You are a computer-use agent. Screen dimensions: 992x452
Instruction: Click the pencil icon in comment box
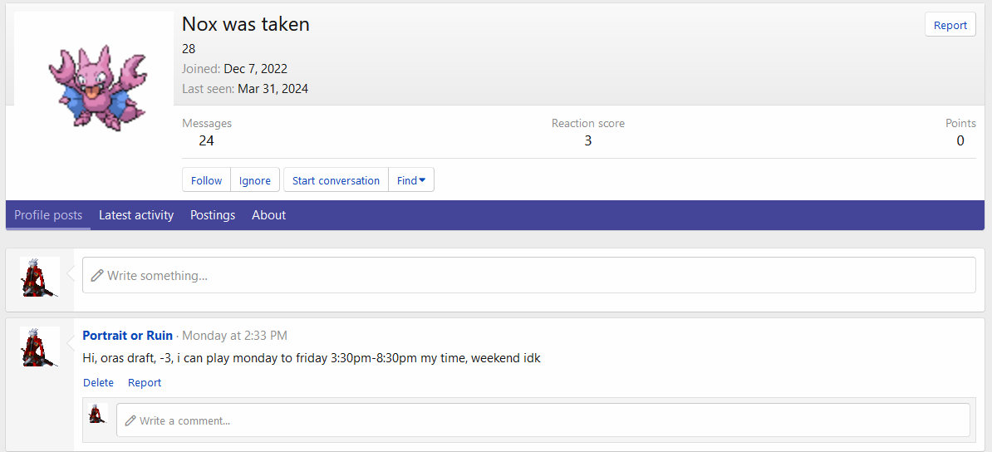click(x=130, y=421)
